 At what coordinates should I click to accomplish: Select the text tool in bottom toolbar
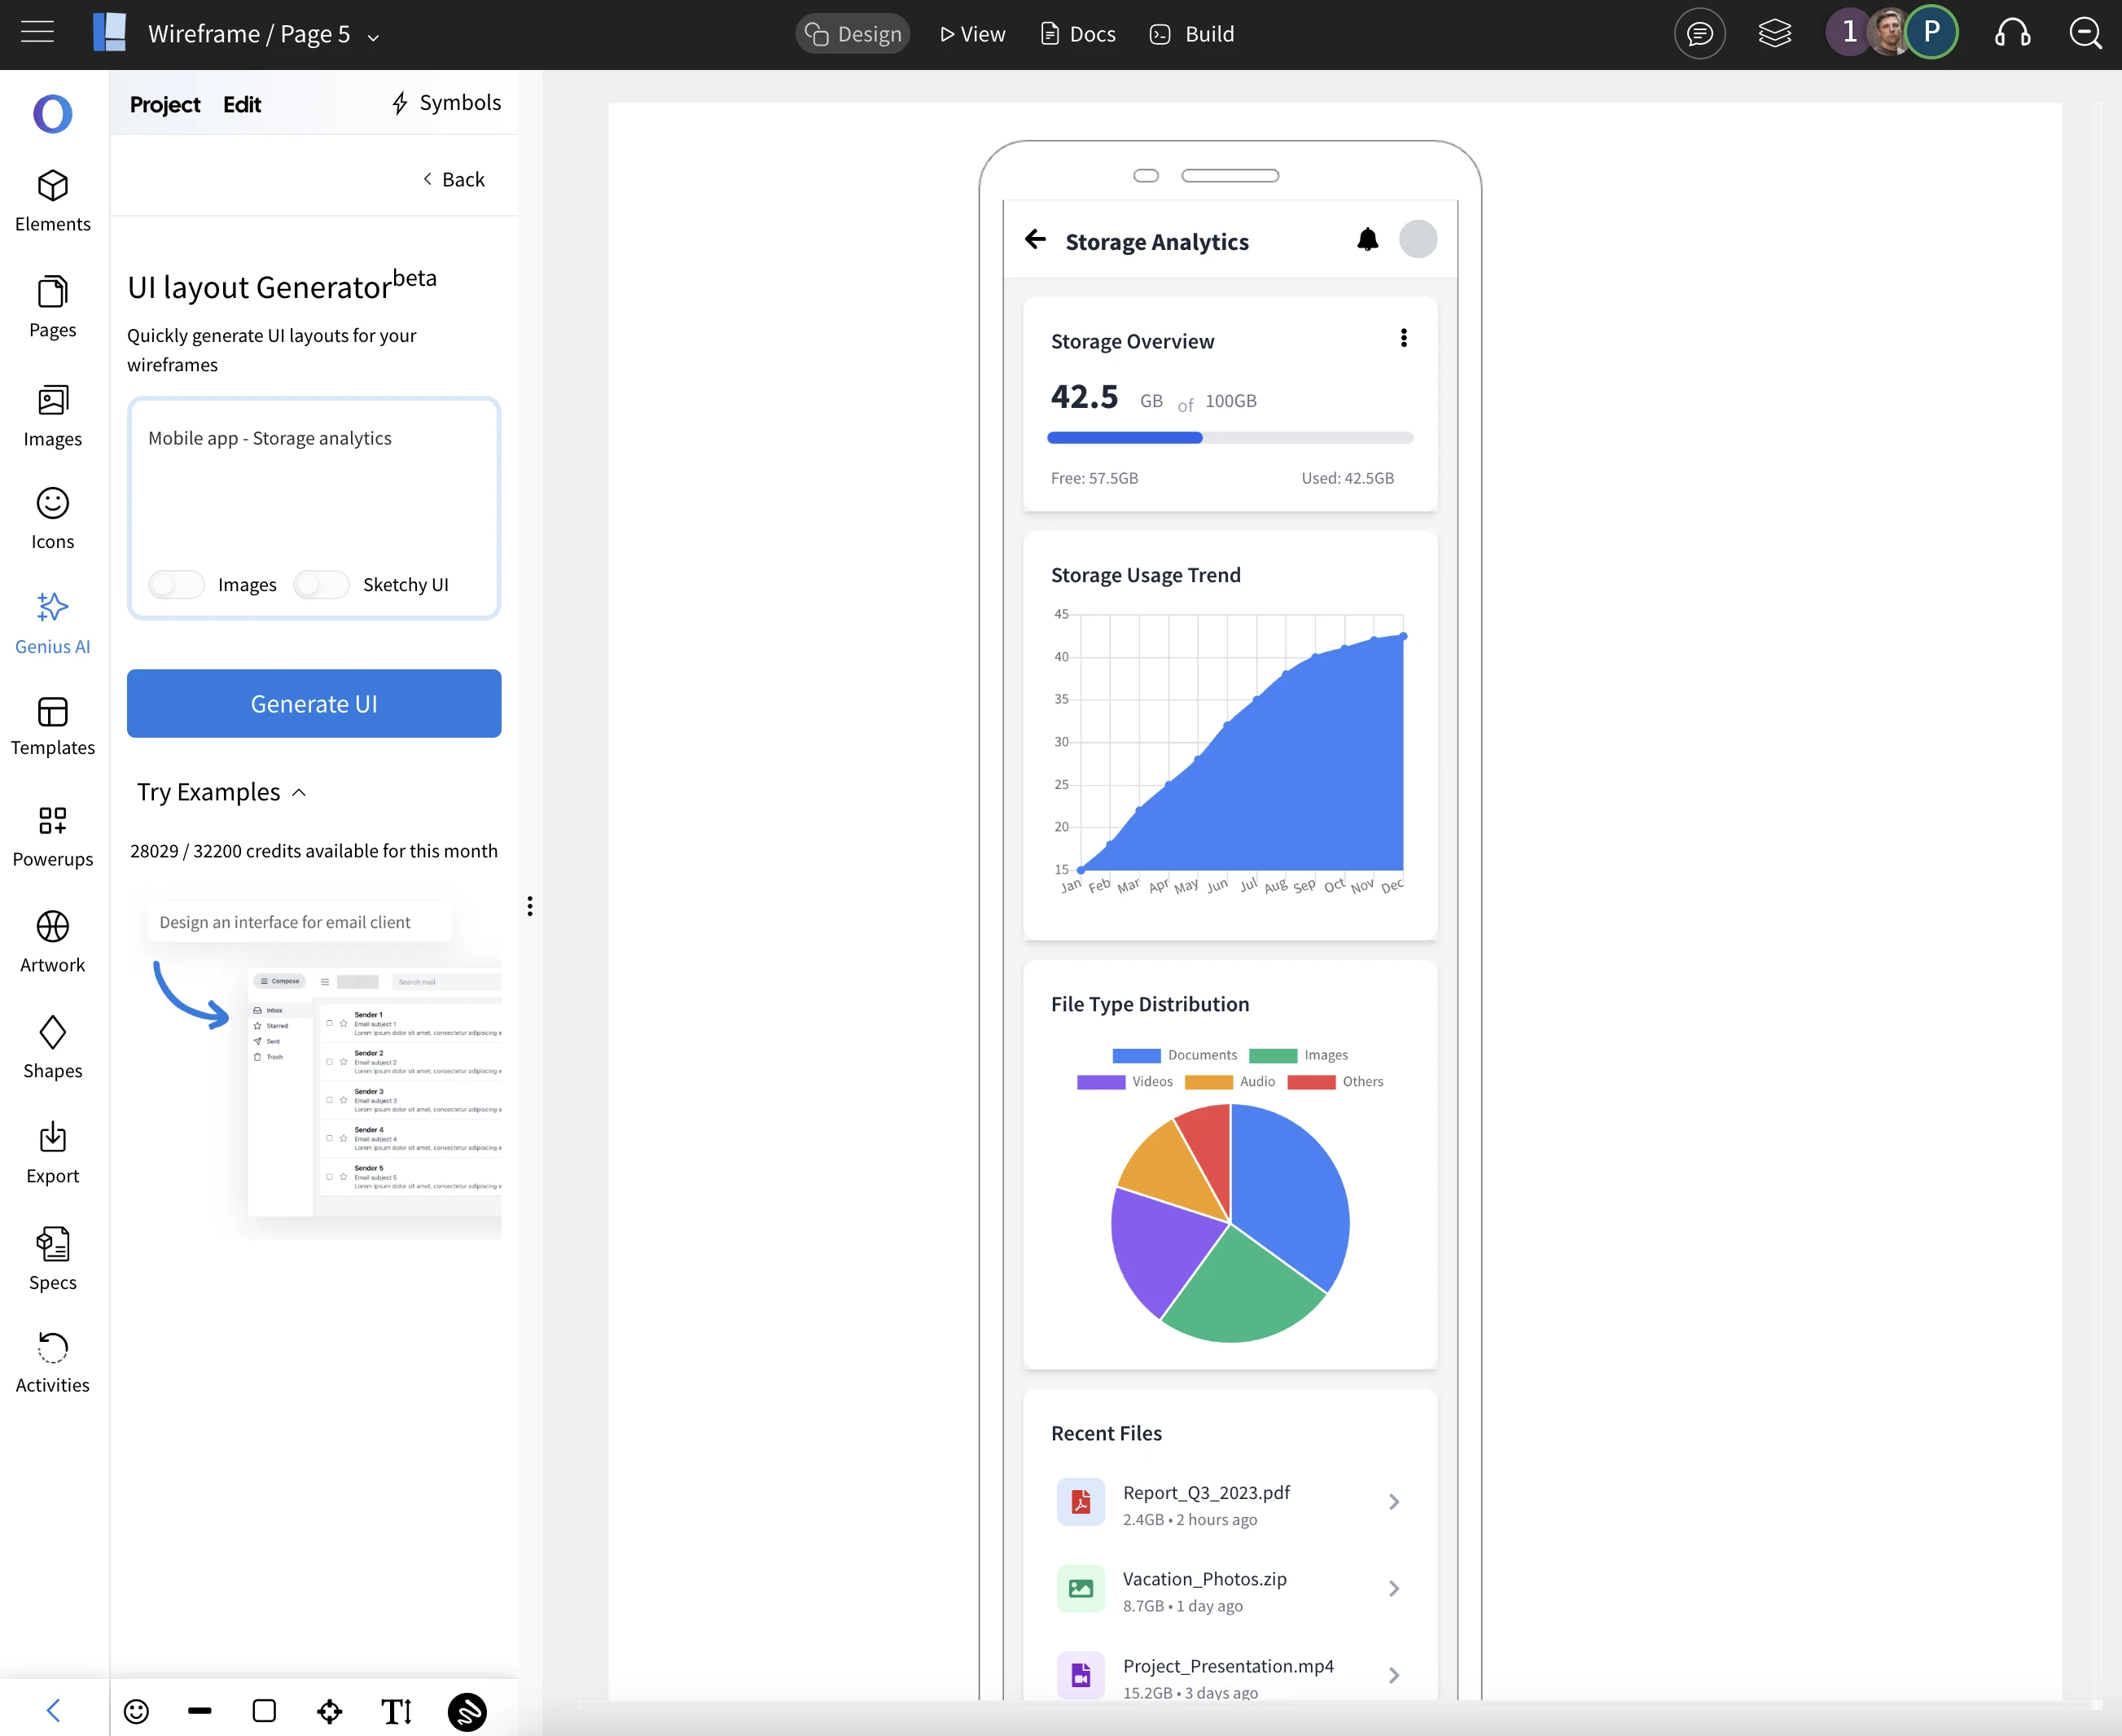point(396,1712)
